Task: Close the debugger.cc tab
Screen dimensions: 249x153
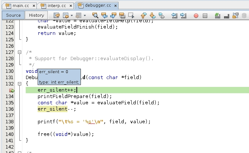Action: click(116, 6)
